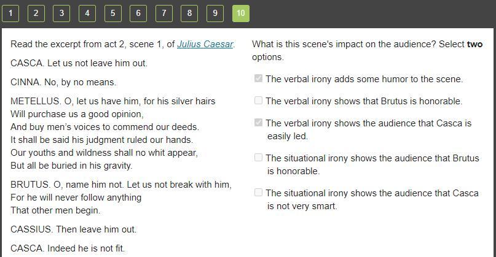Open the Julius Caesar link
The height and width of the screenshot is (257, 496).
point(205,44)
